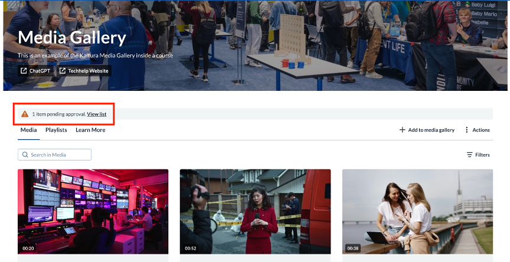Open the three-dot Actions menu icon
This screenshot has width=510, height=262.
coord(467,130)
